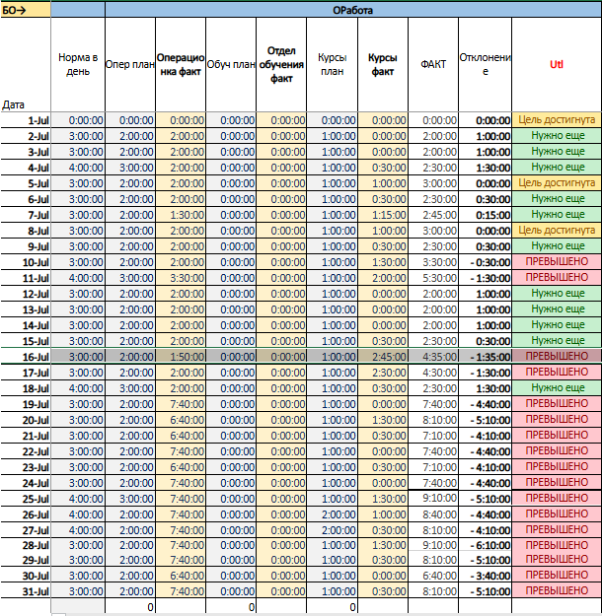The height and width of the screenshot is (616, 602).
Task: Click the total 0 under Обуч план
Action: click(231, 606)
